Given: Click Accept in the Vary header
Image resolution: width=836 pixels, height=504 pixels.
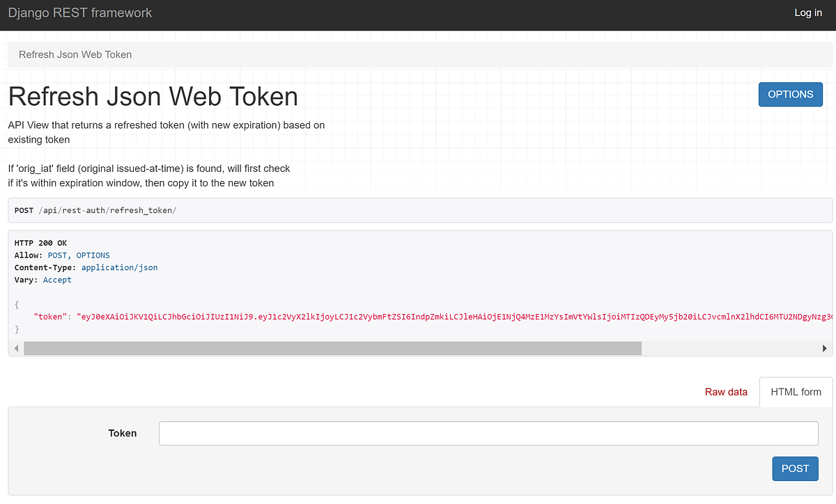Looking at the screenshot, I should (57, 279).
